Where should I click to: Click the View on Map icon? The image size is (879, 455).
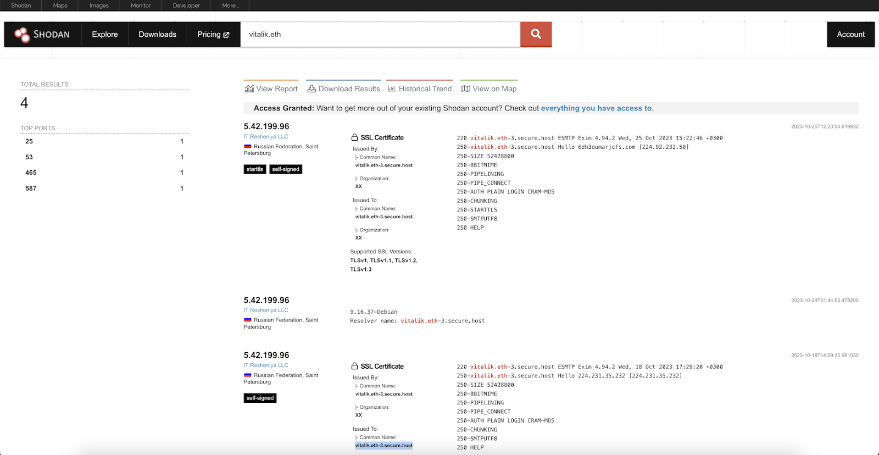pyautogui.click(x=466, y=88)
